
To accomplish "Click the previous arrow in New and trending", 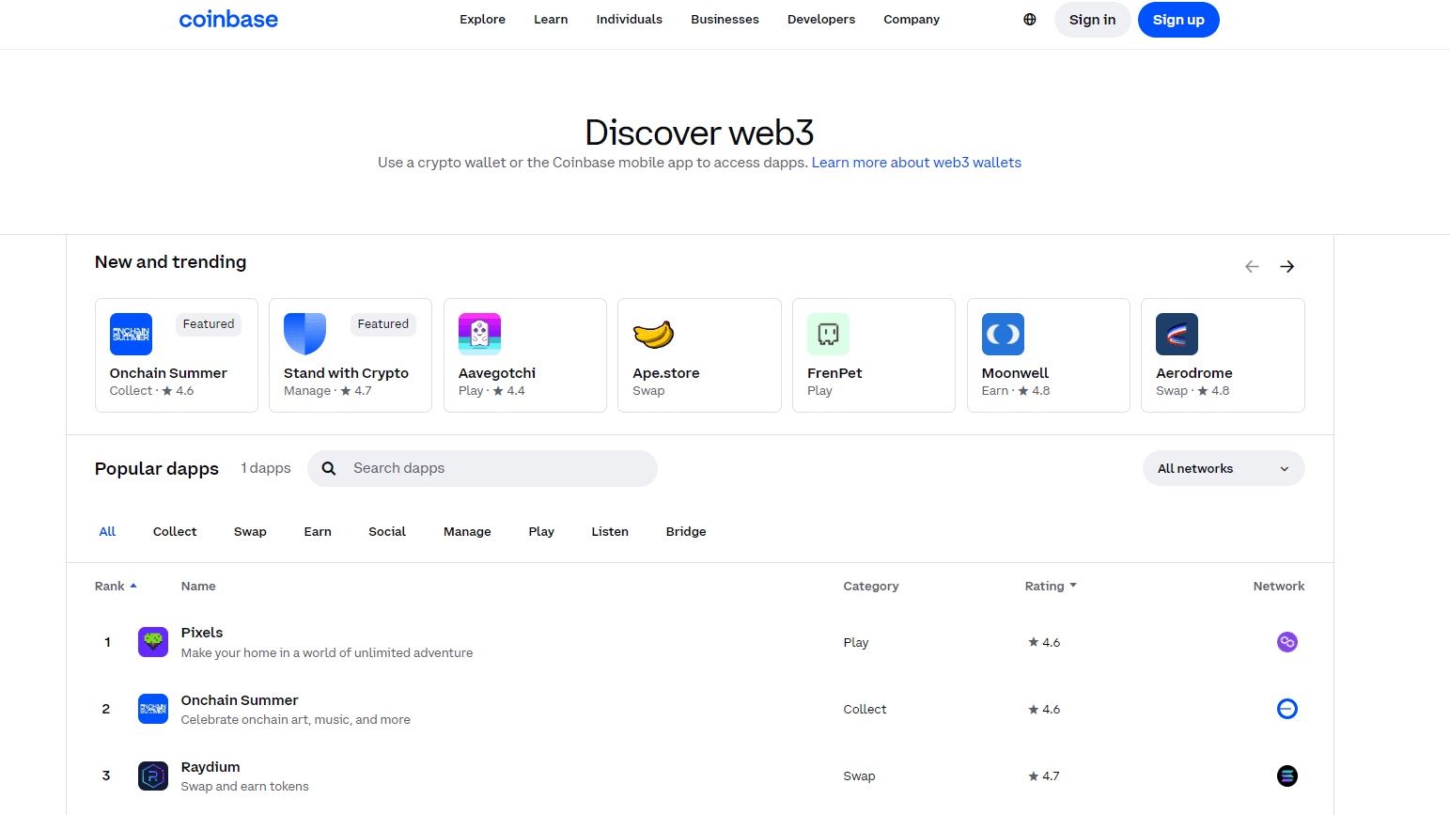I will [1252, 267].
